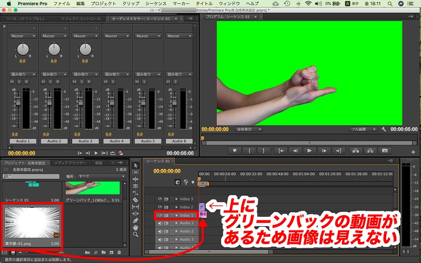This screenshot has width=421, height=263.
Task: Toggle the timeline Snap magnet icon
Action: coord(177,183)
